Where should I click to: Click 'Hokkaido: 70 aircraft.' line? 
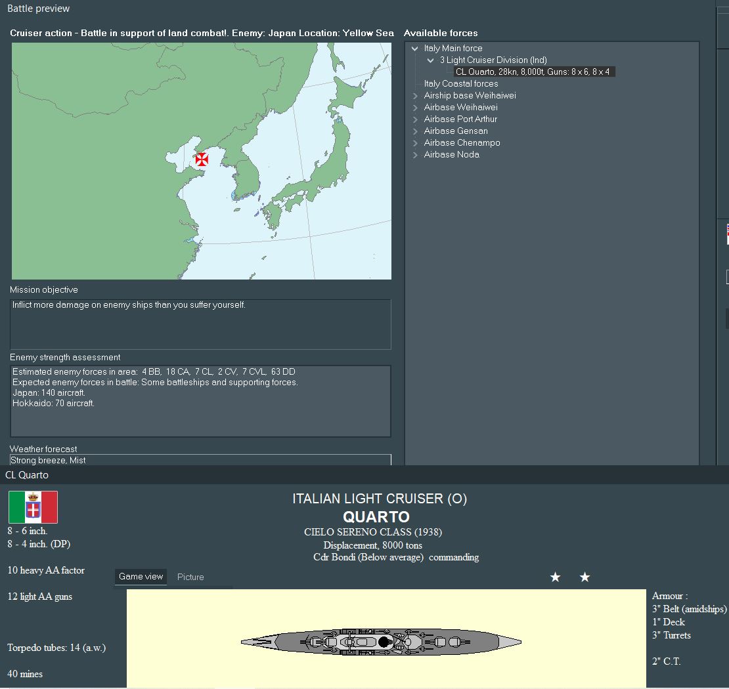(53, 404)
